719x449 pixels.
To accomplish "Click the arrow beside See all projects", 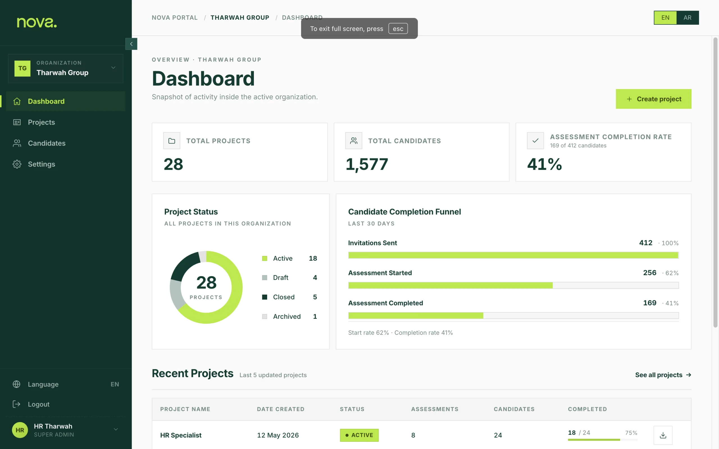I will point(689,375).
